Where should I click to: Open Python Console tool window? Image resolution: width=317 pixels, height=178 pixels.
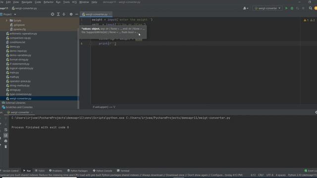103,171
